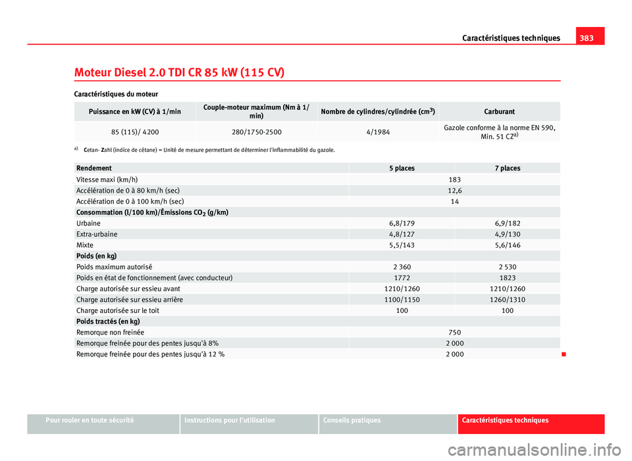Click 'Charge autorisée sur le toit' label
Screen dimensions: 632x461
coord(118,310)
